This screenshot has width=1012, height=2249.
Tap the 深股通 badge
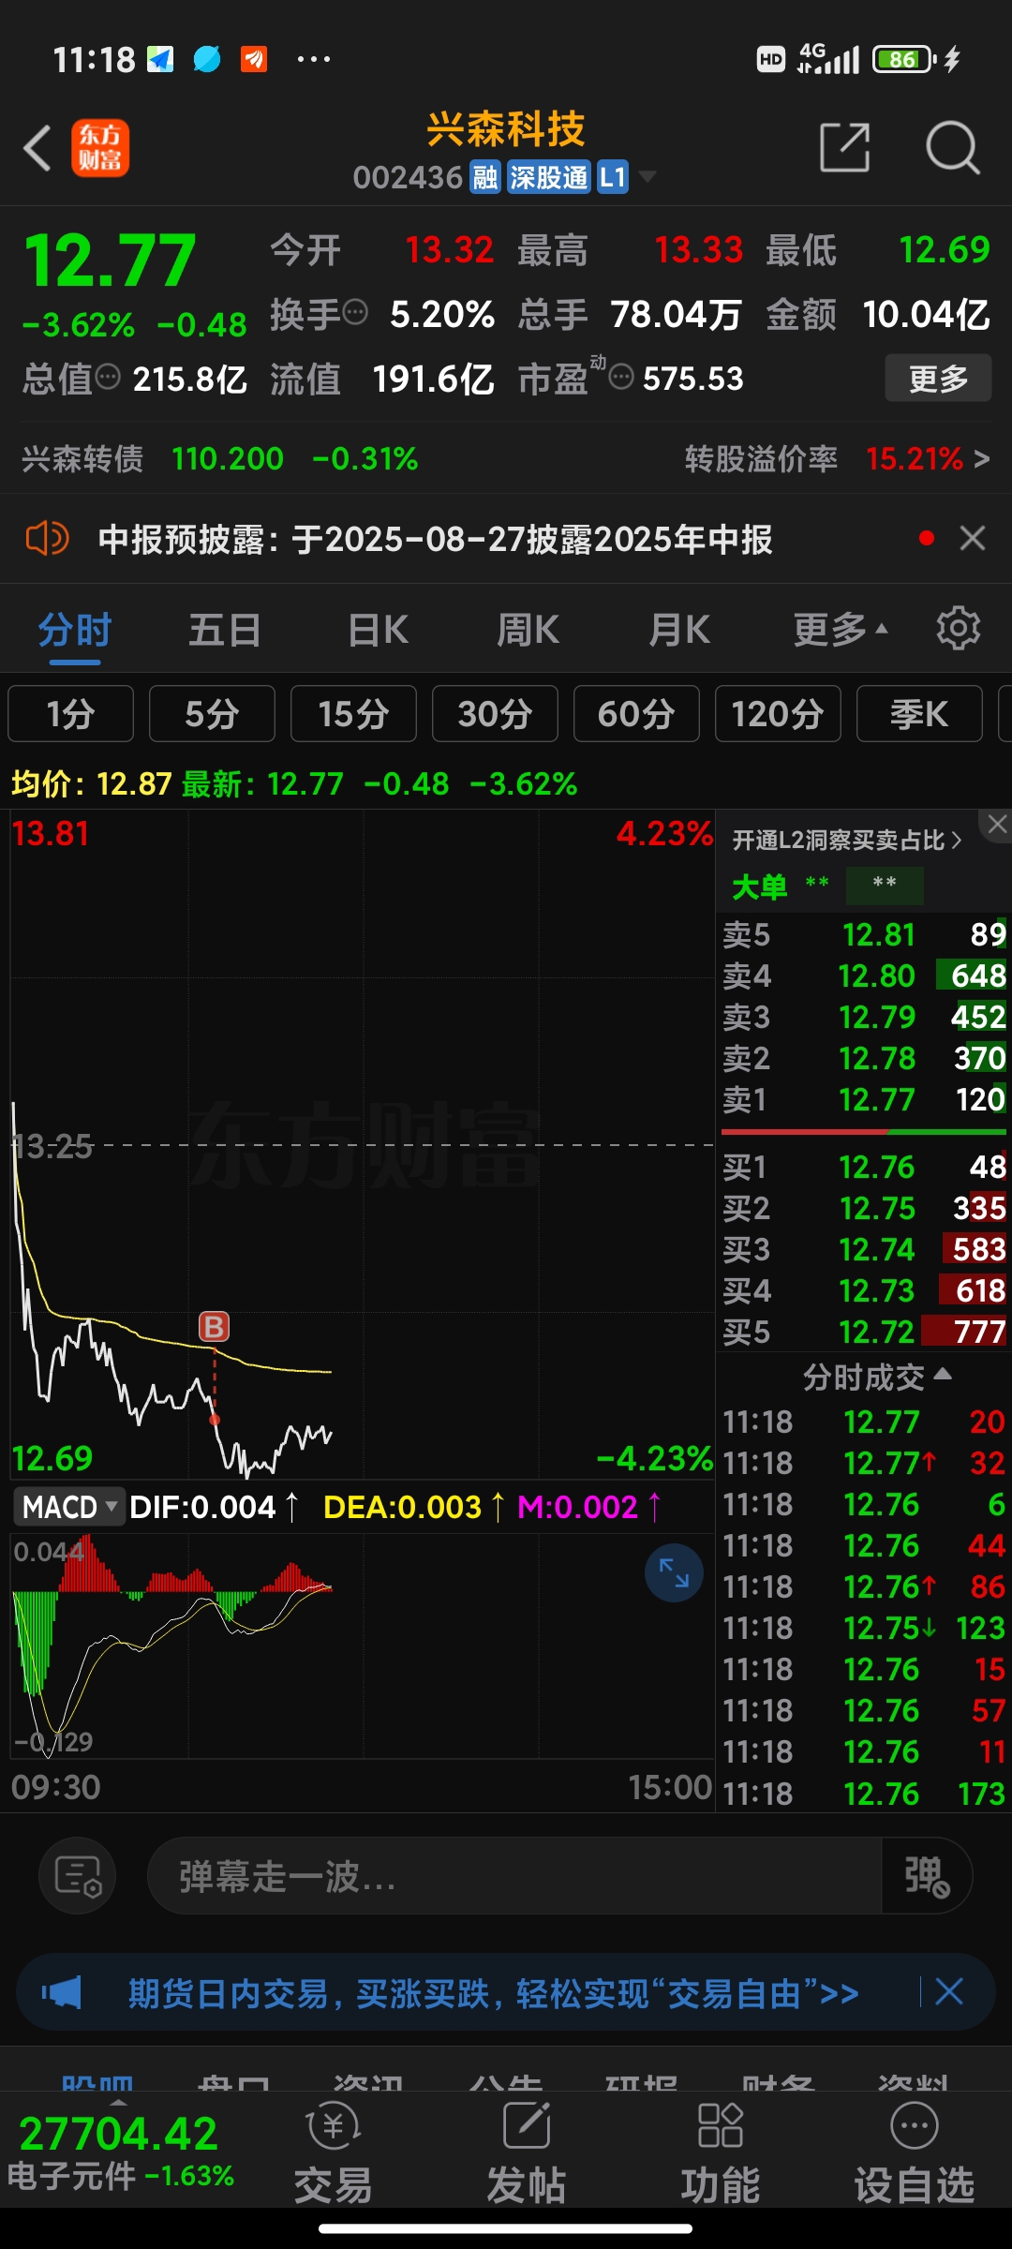(x=549, y=177)
